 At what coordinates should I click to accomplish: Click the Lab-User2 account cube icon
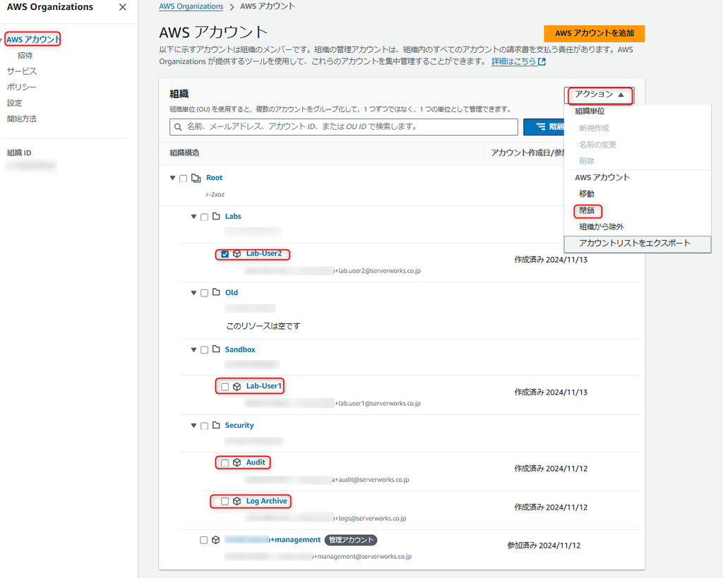click(237, 254)
